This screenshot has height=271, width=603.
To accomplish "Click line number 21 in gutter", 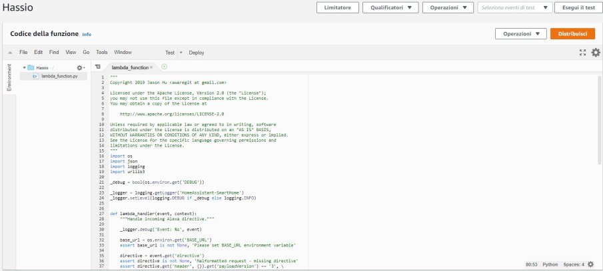I will pos(101,182).
